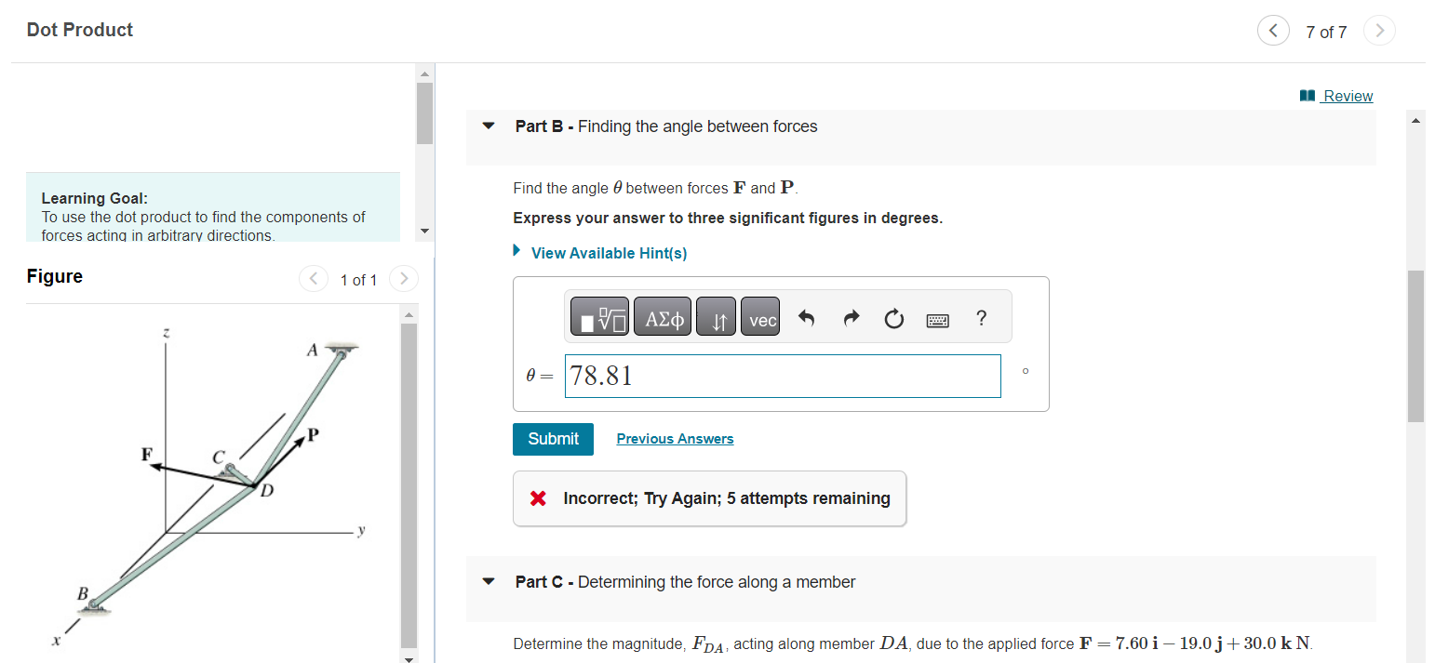The image size is (1435, 663).
Task: Click 'Express your answer to three significant figures' text
Action: click(x=728, y=219)
